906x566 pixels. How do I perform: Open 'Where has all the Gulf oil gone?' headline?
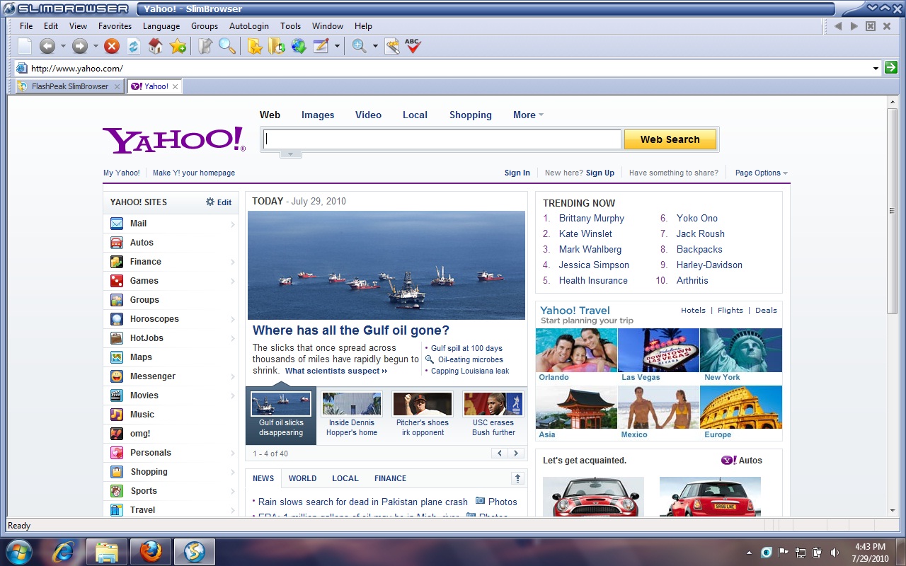(351, 330)
